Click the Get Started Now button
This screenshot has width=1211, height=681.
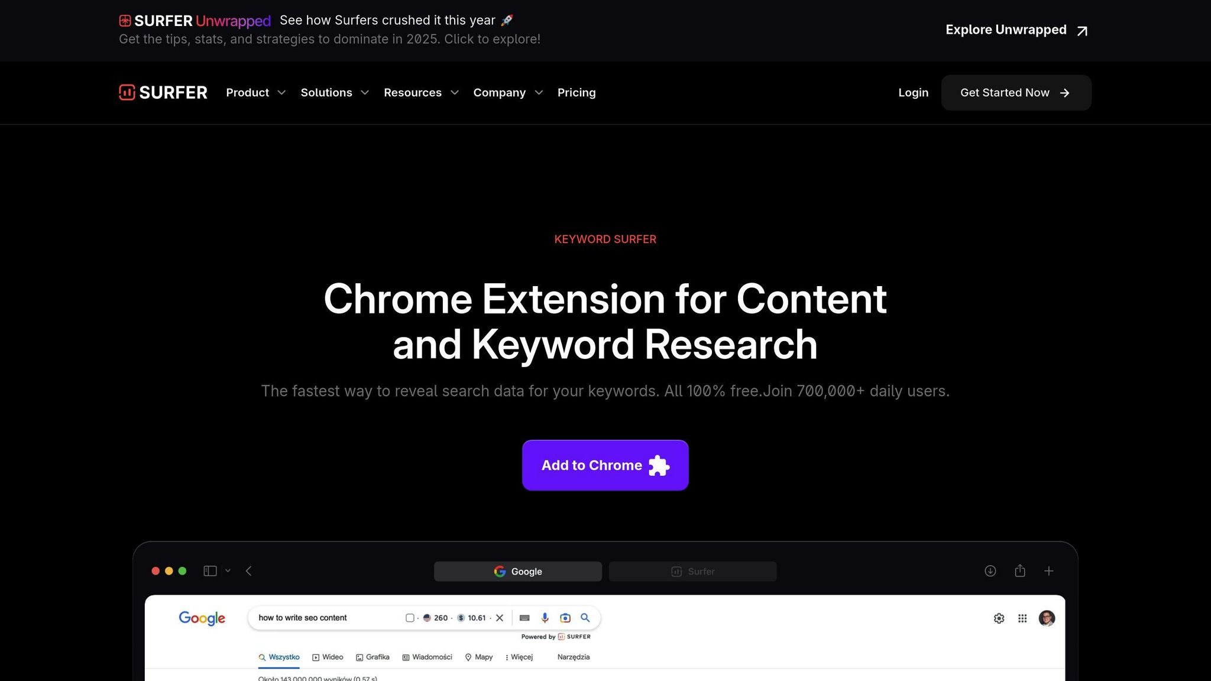1016,93
